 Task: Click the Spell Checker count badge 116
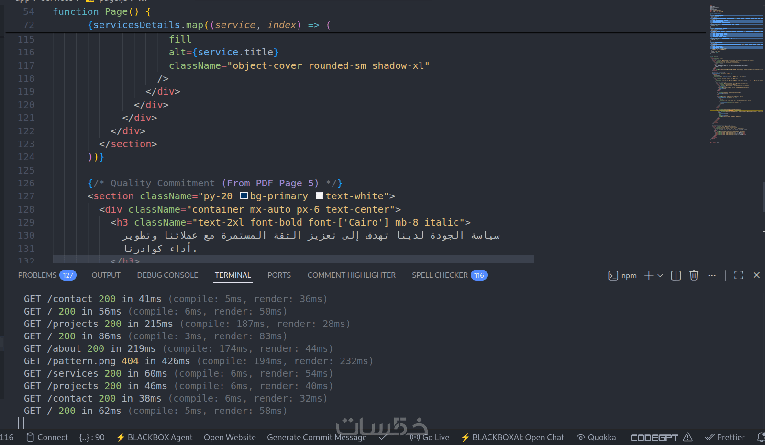point(479,275)
